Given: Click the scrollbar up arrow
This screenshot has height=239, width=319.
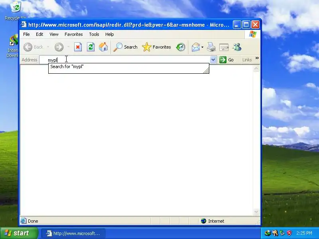Looking at the screenshot, I should (x=256, y=69).
